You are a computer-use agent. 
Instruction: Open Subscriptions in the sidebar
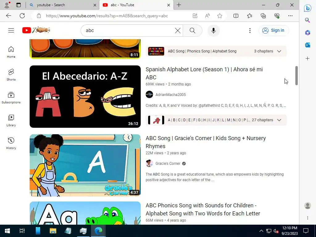click(x=11, y=98)
